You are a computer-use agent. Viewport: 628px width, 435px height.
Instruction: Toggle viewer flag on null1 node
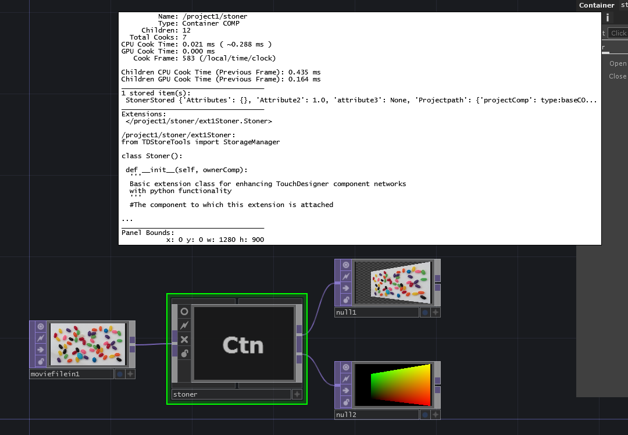(x=346, y=265)
